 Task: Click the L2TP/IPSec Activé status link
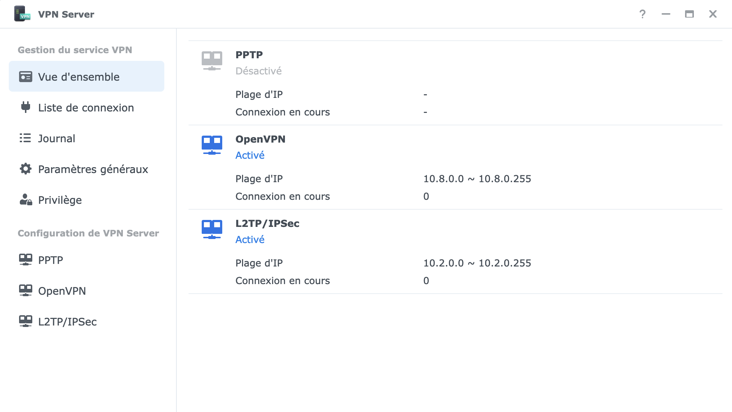pyautogui.click(x=250, y=240)
